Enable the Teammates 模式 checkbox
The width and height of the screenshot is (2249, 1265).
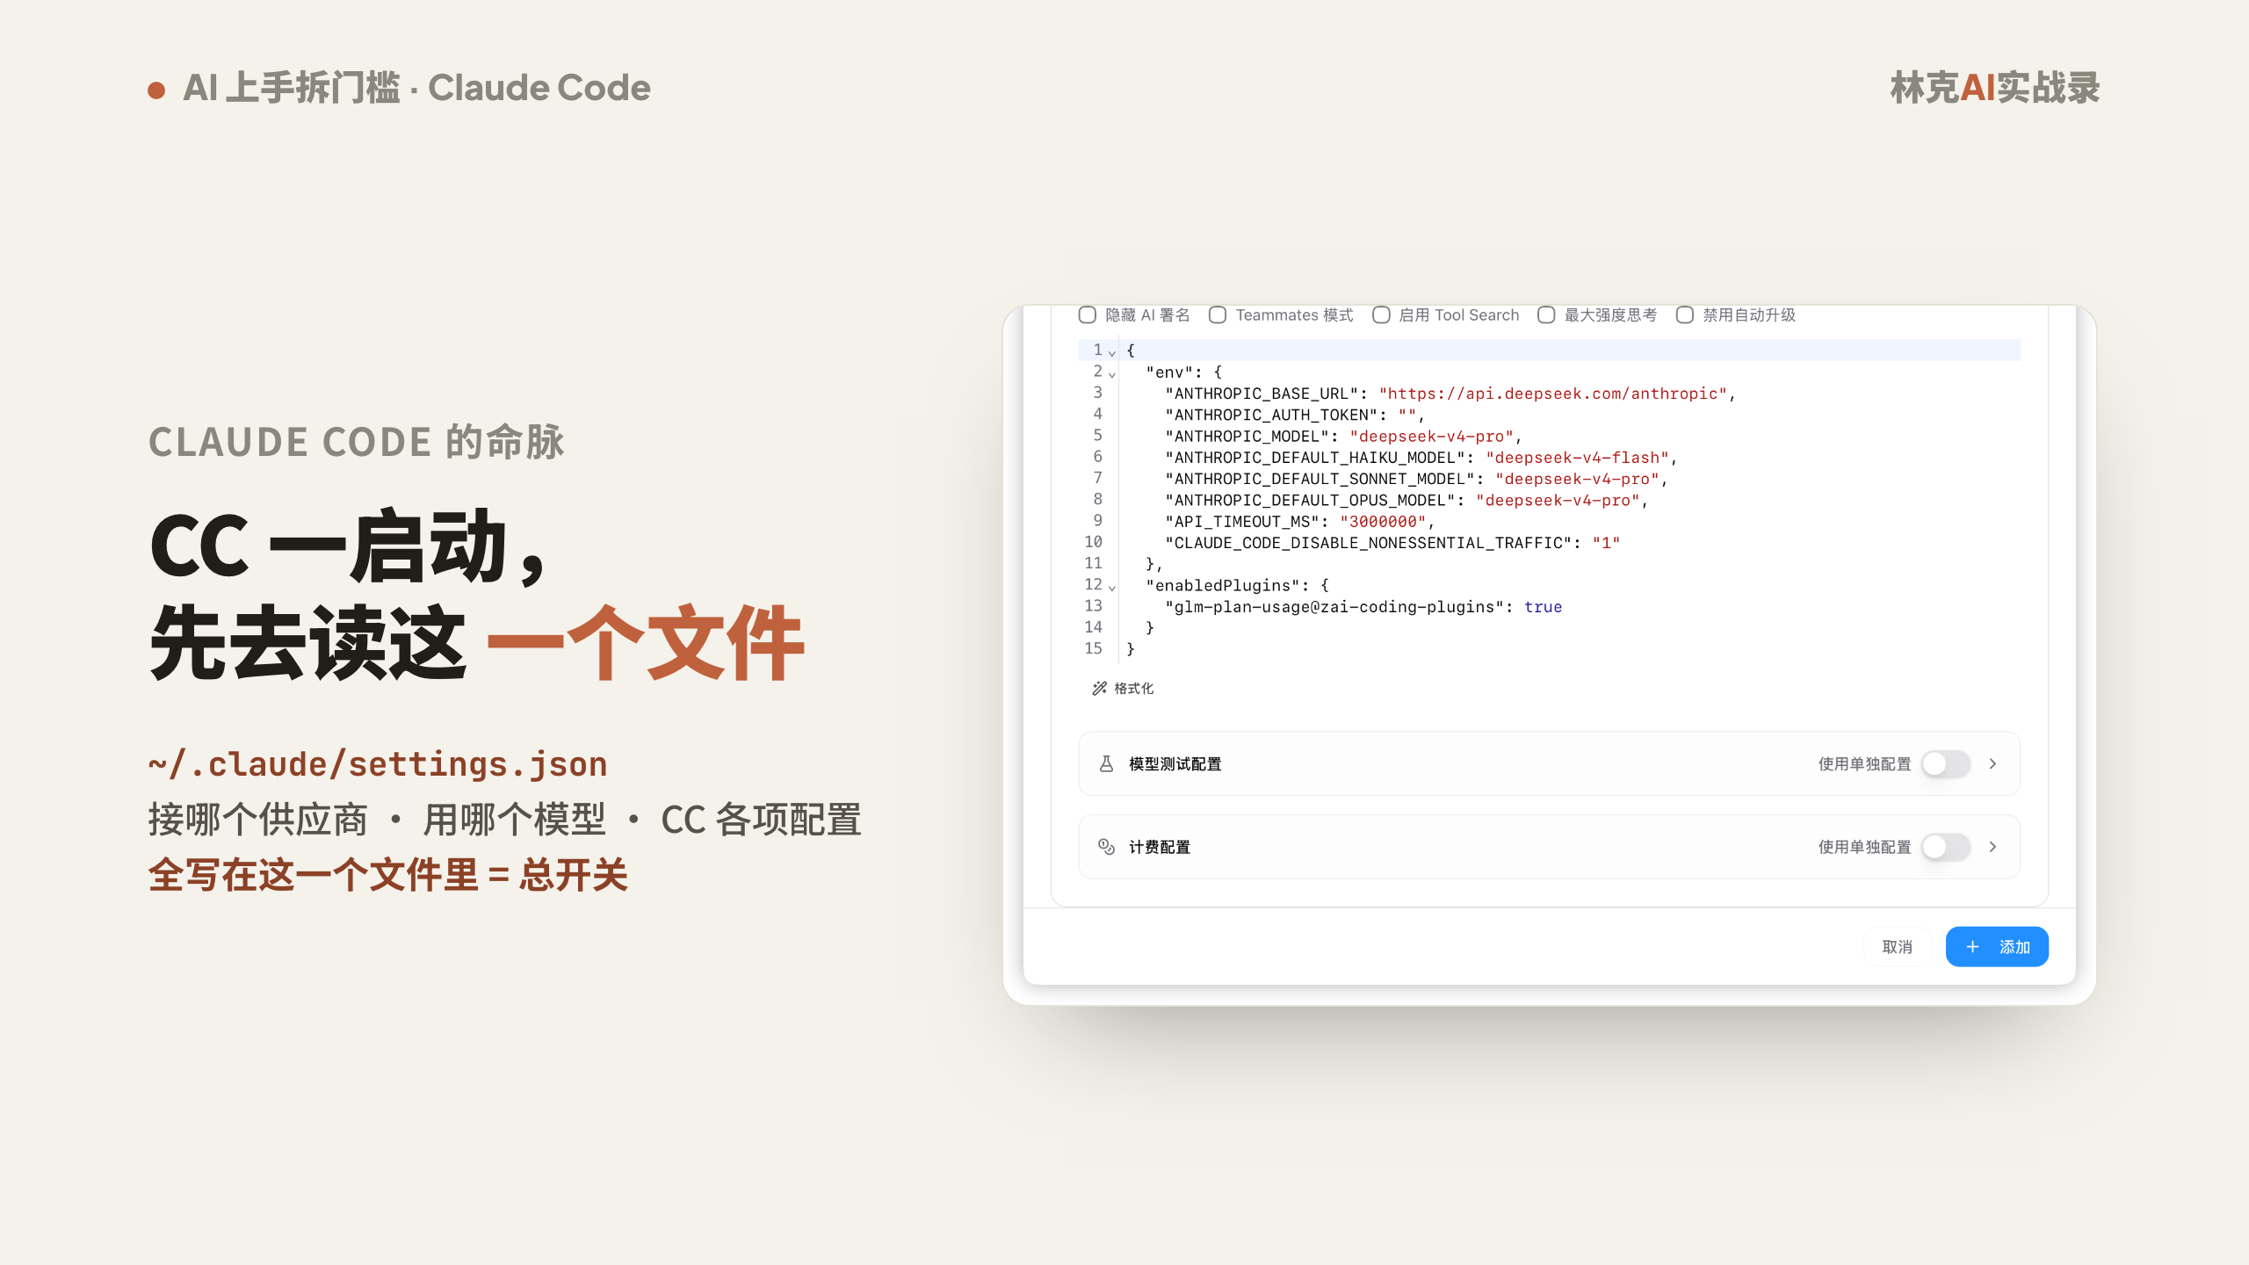coord(1218,315)
